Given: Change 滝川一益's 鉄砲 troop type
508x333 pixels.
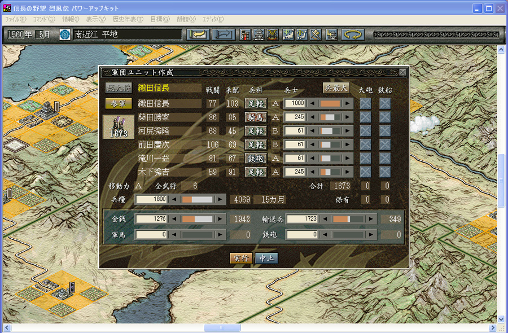Looking at the screenshot, I should (x=256, y=159).
